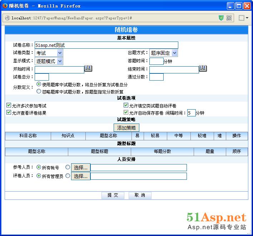This screenshot has height=236, width=253.
Task: Select 所有帐号 radio for 参考人员
Action: [39, 167]
